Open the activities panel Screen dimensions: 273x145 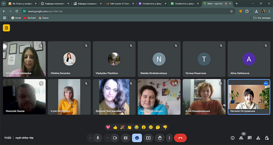click(258, 138)
